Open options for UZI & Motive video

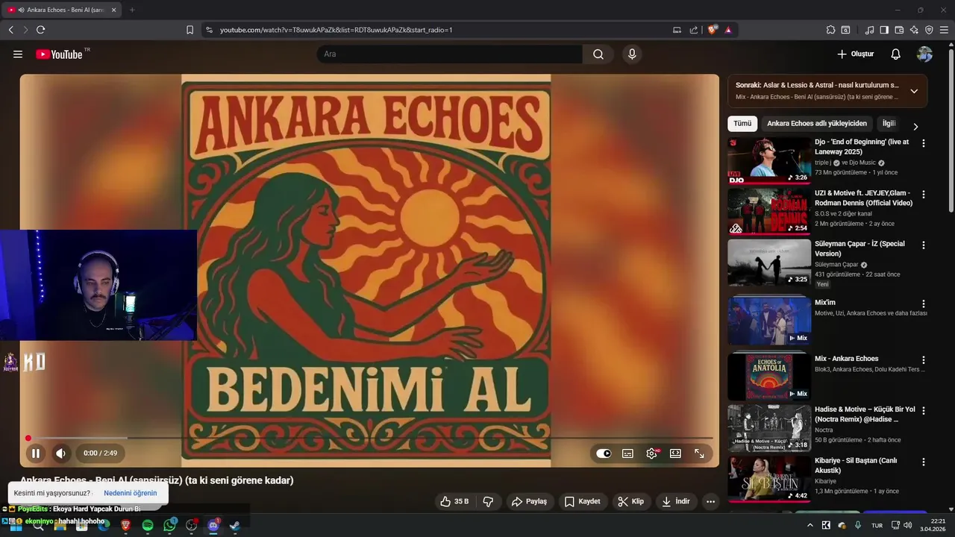pyautogui.click(x=924, y=195)
